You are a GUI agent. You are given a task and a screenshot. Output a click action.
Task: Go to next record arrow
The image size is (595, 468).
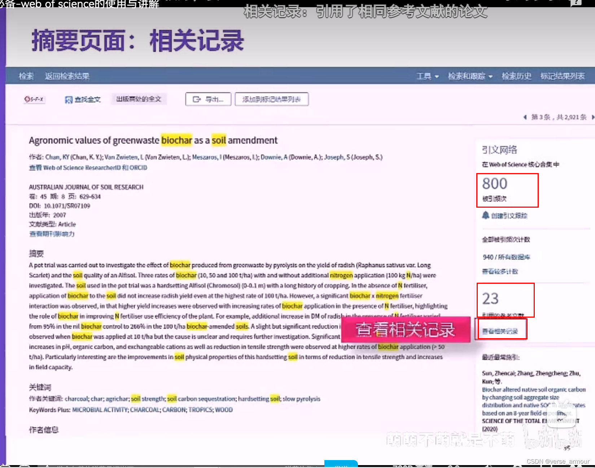pos(593,117)
